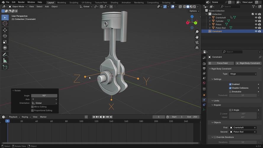Click the Options button in viewport
263x148 pixels.
(194, 11)
